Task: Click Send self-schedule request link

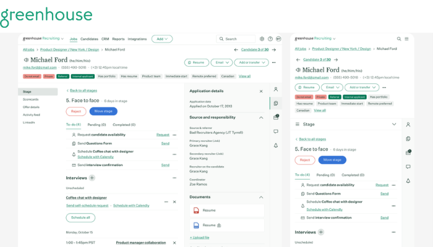Action: point(87,206)
